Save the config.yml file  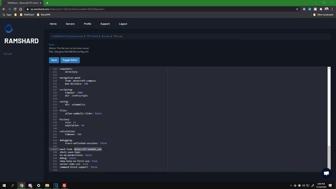[x=54, y=60]
